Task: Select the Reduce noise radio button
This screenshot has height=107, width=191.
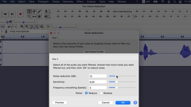Action: [x=86, y=93]
